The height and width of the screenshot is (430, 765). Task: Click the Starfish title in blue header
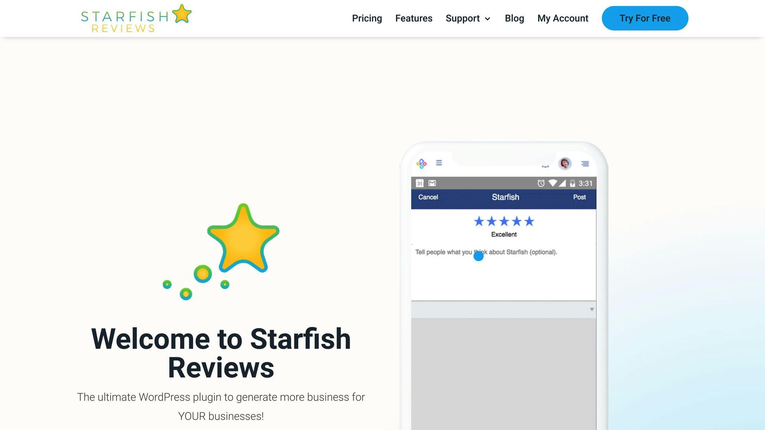[x=505, y=197]
